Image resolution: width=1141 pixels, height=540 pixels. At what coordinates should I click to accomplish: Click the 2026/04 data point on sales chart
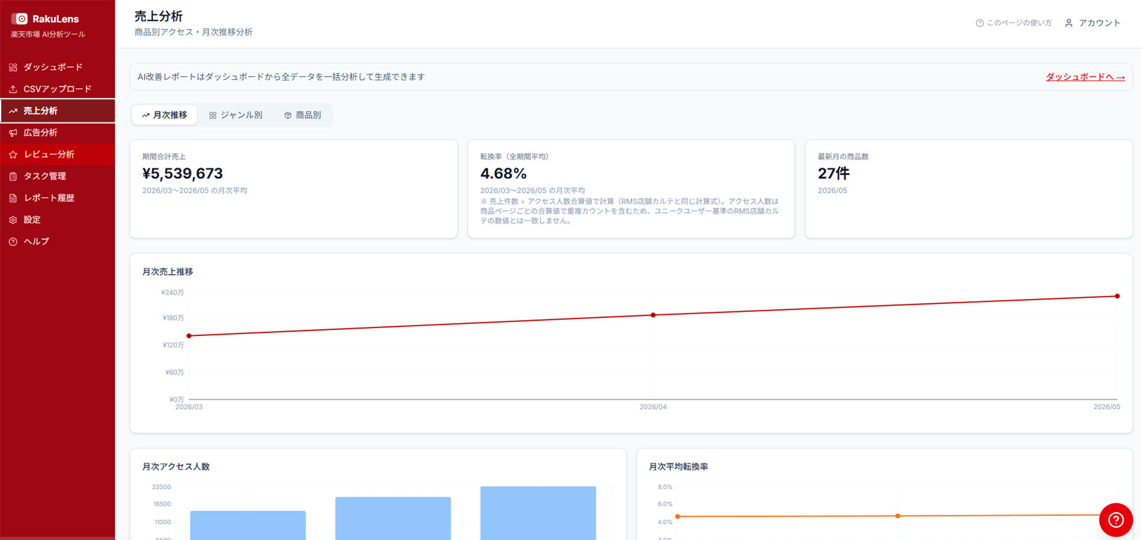653,315
